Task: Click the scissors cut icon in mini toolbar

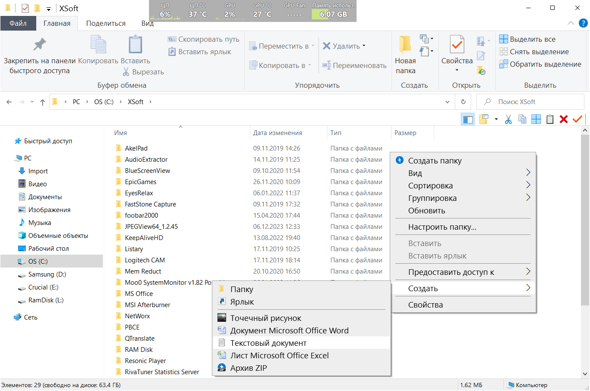Action: tap(508, 119)
